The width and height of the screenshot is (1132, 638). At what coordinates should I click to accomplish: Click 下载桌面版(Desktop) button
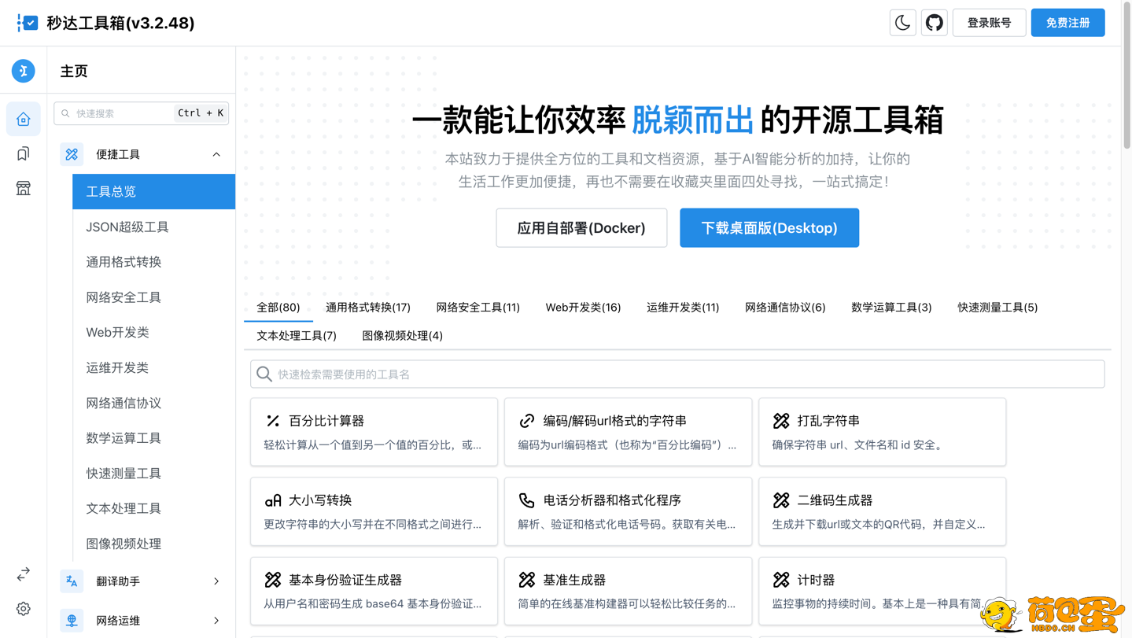coord(769,228)
